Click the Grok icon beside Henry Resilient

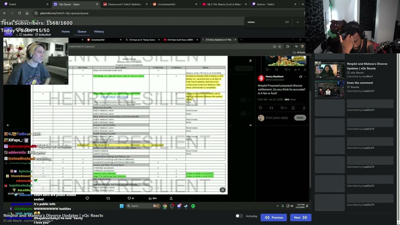click(x=301, y=77)
